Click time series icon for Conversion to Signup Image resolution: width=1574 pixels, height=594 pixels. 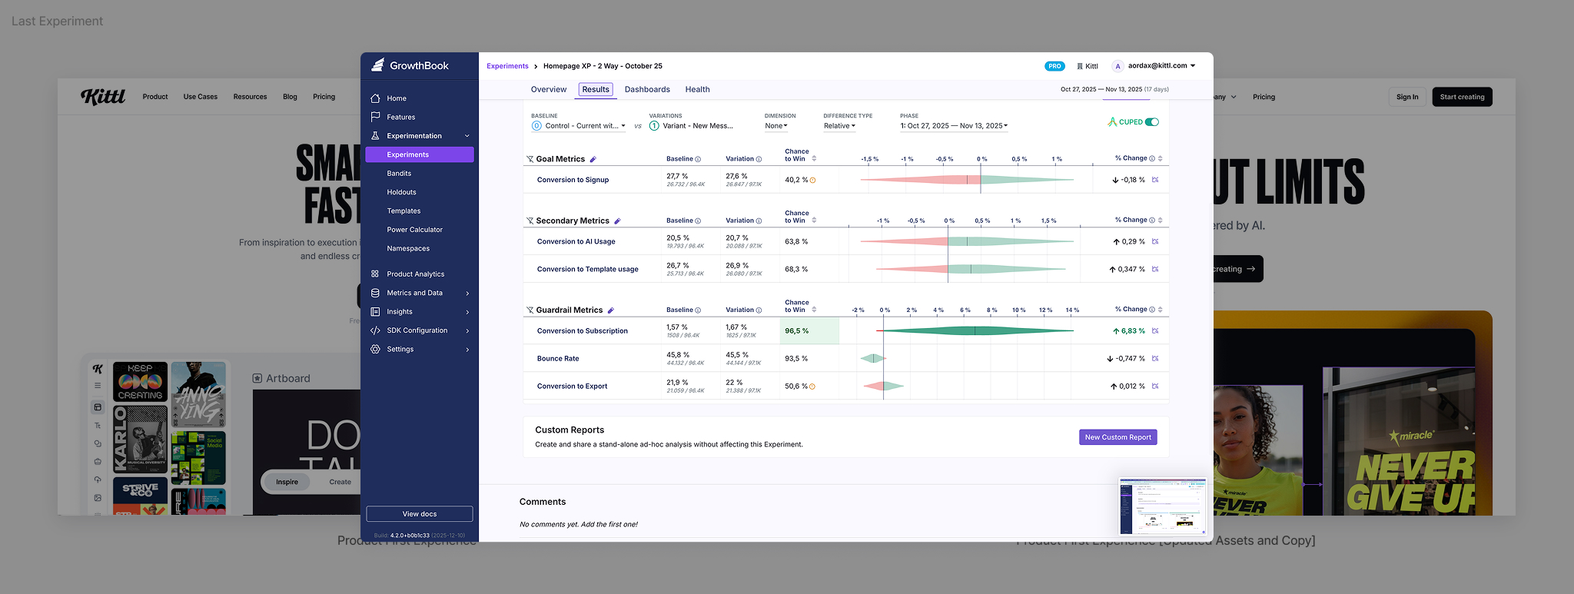(1155, 180)
